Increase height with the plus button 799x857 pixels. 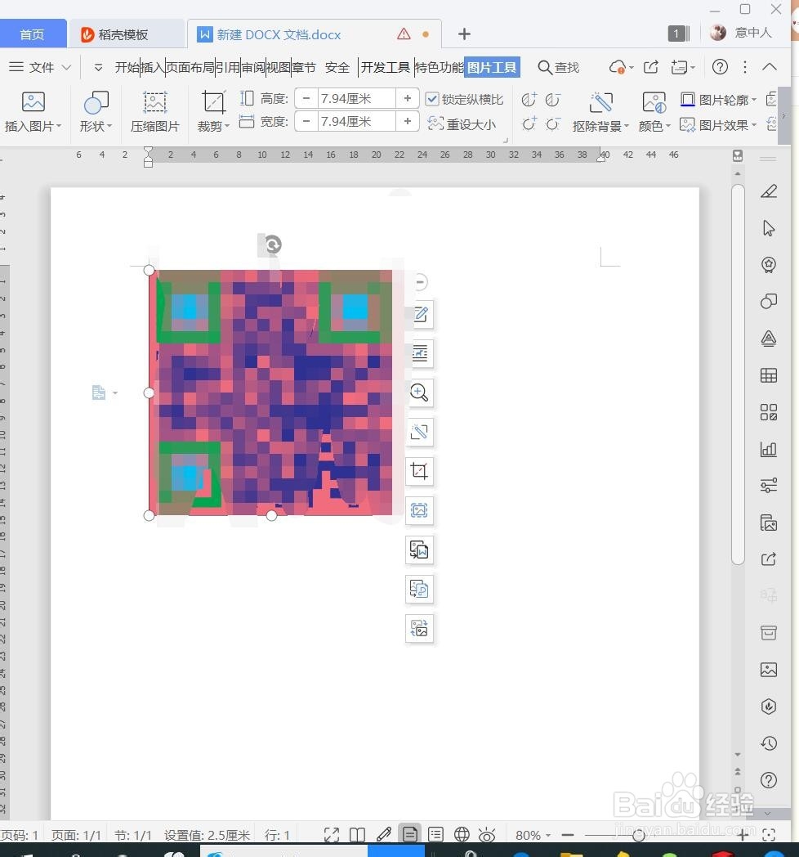click(408, 98)
